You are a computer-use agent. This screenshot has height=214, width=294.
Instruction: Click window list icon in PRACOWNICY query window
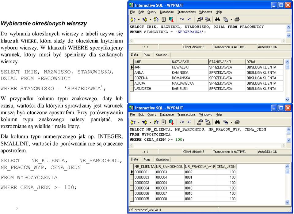click(x=226, y=20)
